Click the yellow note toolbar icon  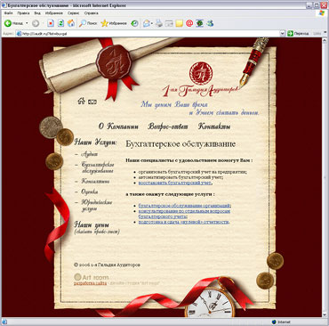coord(179,23)
